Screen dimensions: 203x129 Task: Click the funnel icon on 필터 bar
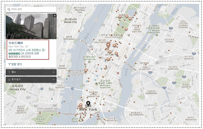coord(9,72)
